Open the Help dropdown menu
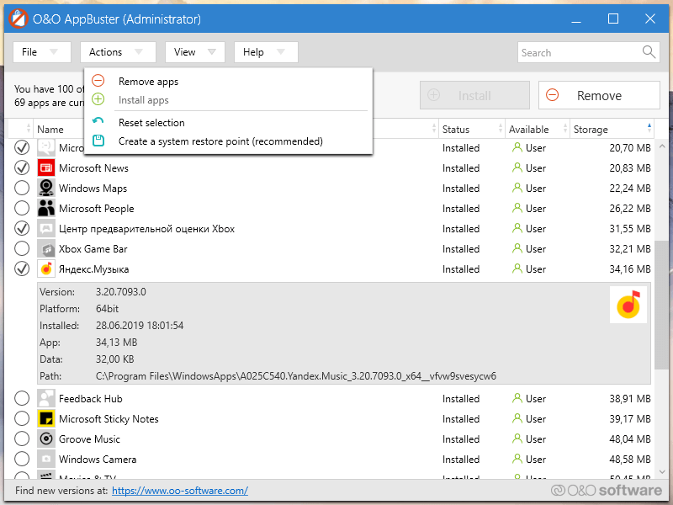The width and height of the screenshot is (673, 505). [x=265, y=52]
